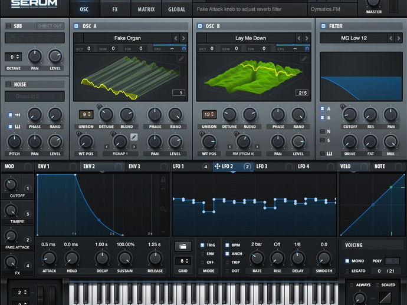Viewport: 407px width, 305px height.
Task: Select previous OSC A wavetable arrow
Action: pyautogui.click(x=176, y=38)
